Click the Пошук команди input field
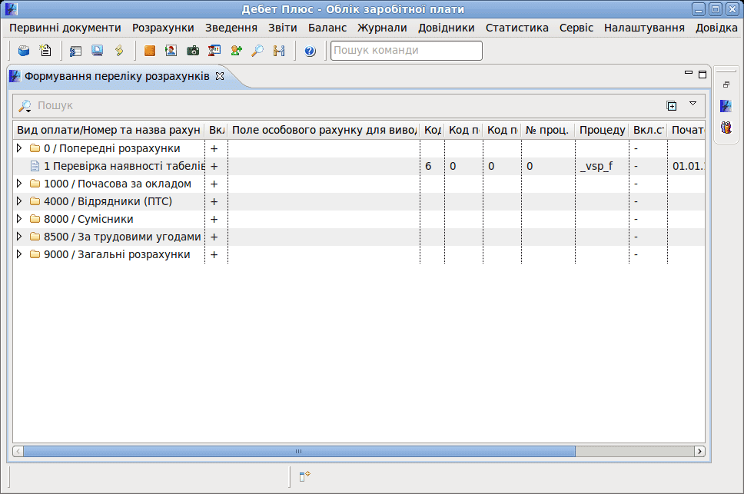 (406, 51)
